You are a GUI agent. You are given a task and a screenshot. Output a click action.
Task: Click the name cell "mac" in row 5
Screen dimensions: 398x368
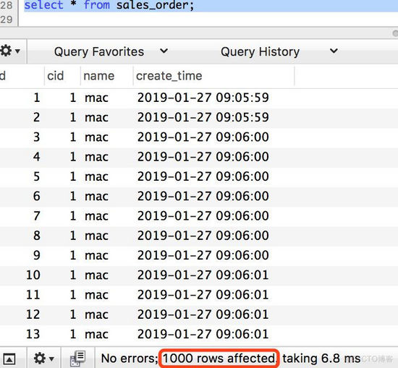96,177
